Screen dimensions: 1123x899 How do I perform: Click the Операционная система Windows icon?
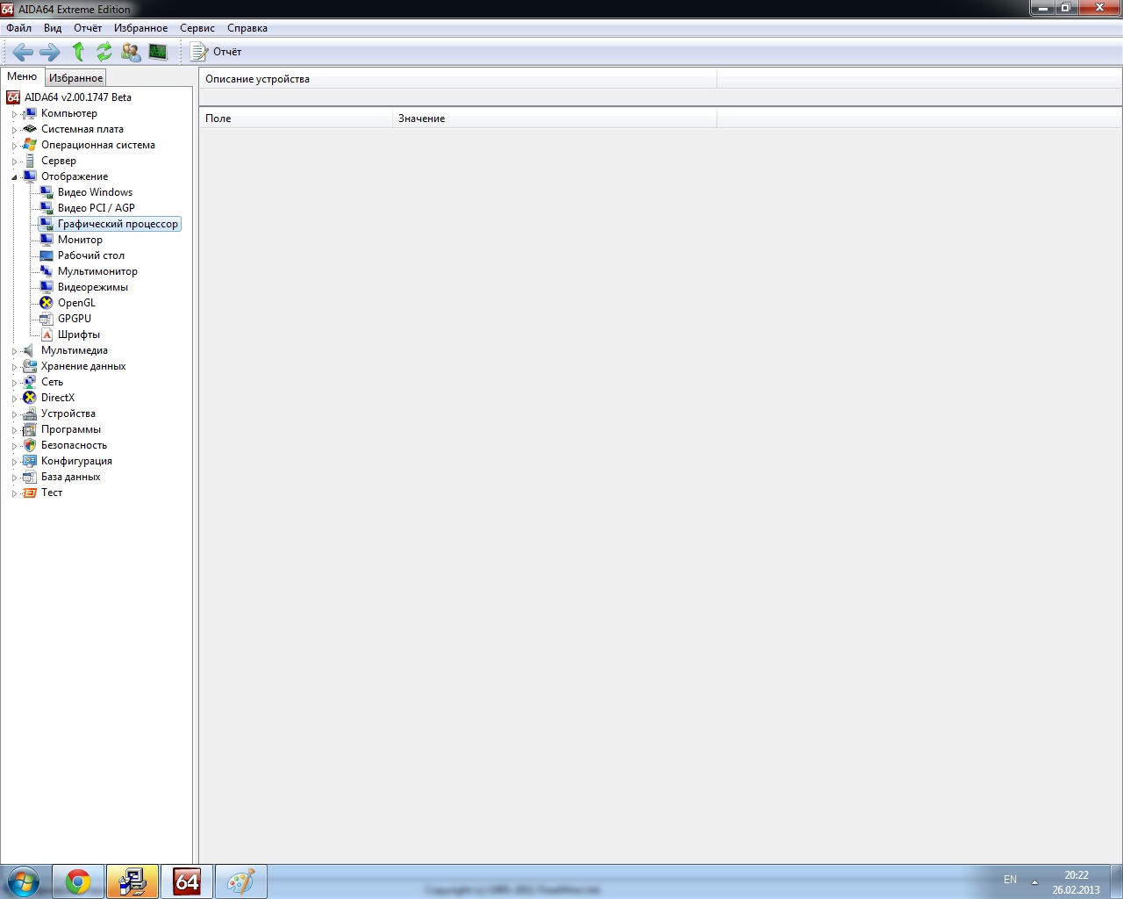point(30,145)
